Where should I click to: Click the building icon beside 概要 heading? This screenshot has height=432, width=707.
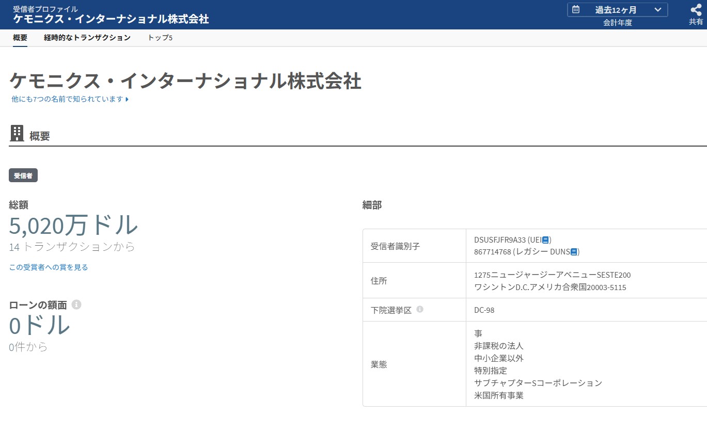click(17, 134)
